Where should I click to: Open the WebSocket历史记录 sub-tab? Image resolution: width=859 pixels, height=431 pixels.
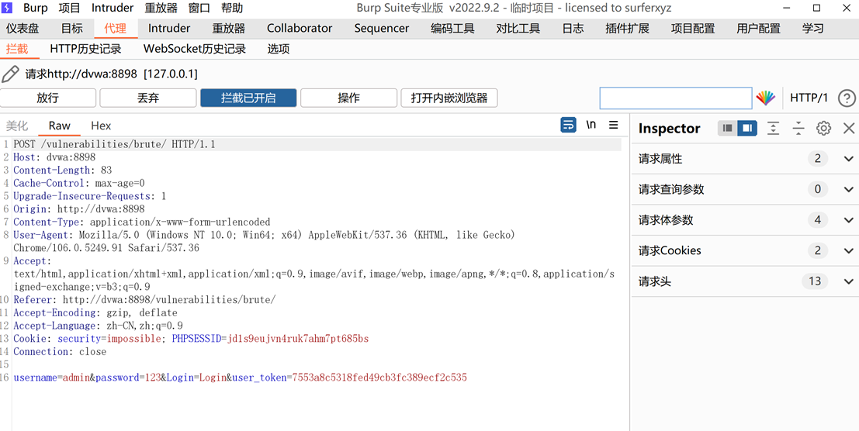tap(195, 50)
